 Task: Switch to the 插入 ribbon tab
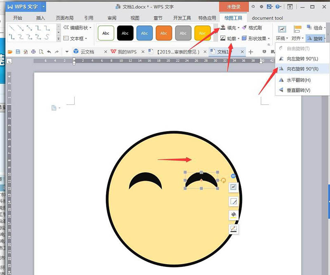(40, 18)
